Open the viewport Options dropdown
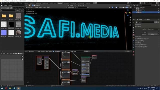The width and height of the screenshot is (160, 90). point(128,5)
